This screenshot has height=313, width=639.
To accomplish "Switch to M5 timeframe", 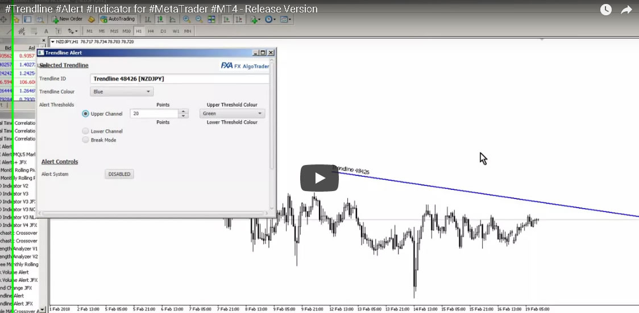I will tap(102, 31).
